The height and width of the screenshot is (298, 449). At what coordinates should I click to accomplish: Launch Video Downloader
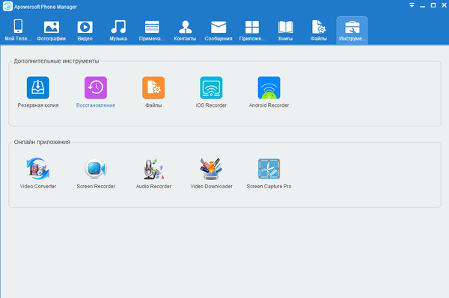tap(211, 169)
